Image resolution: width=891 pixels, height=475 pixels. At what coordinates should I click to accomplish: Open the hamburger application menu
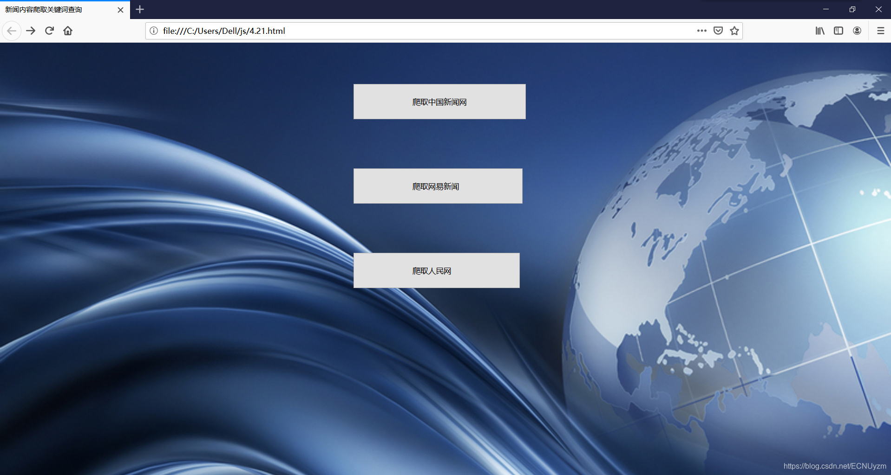tap(880, 31)
